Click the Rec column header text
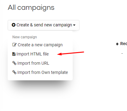 [x=124, y=44]
